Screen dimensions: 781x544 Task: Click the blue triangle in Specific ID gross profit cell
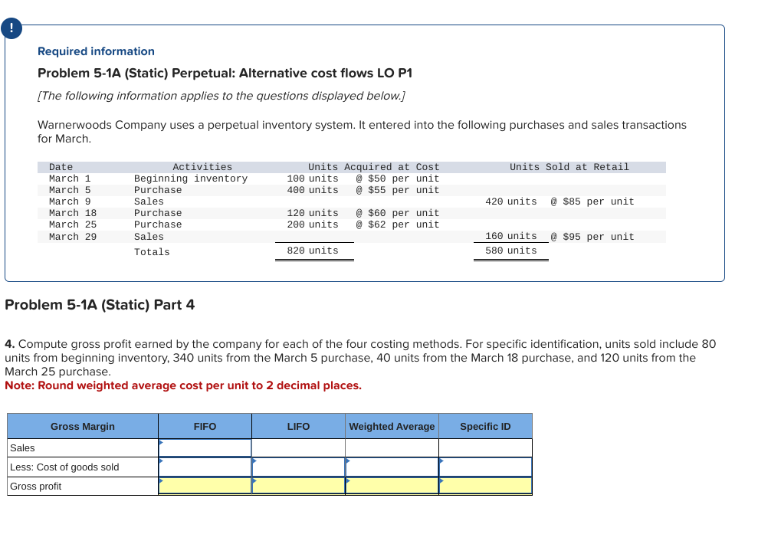tap(441, 481)
